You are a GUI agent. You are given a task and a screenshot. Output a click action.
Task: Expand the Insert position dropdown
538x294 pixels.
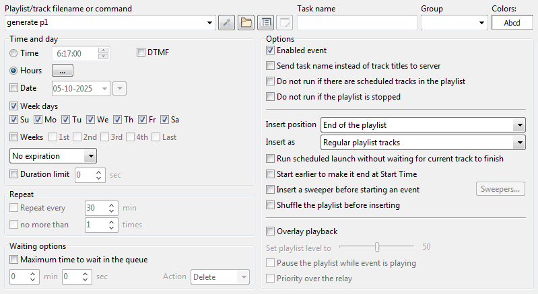(x=518, y=125)
